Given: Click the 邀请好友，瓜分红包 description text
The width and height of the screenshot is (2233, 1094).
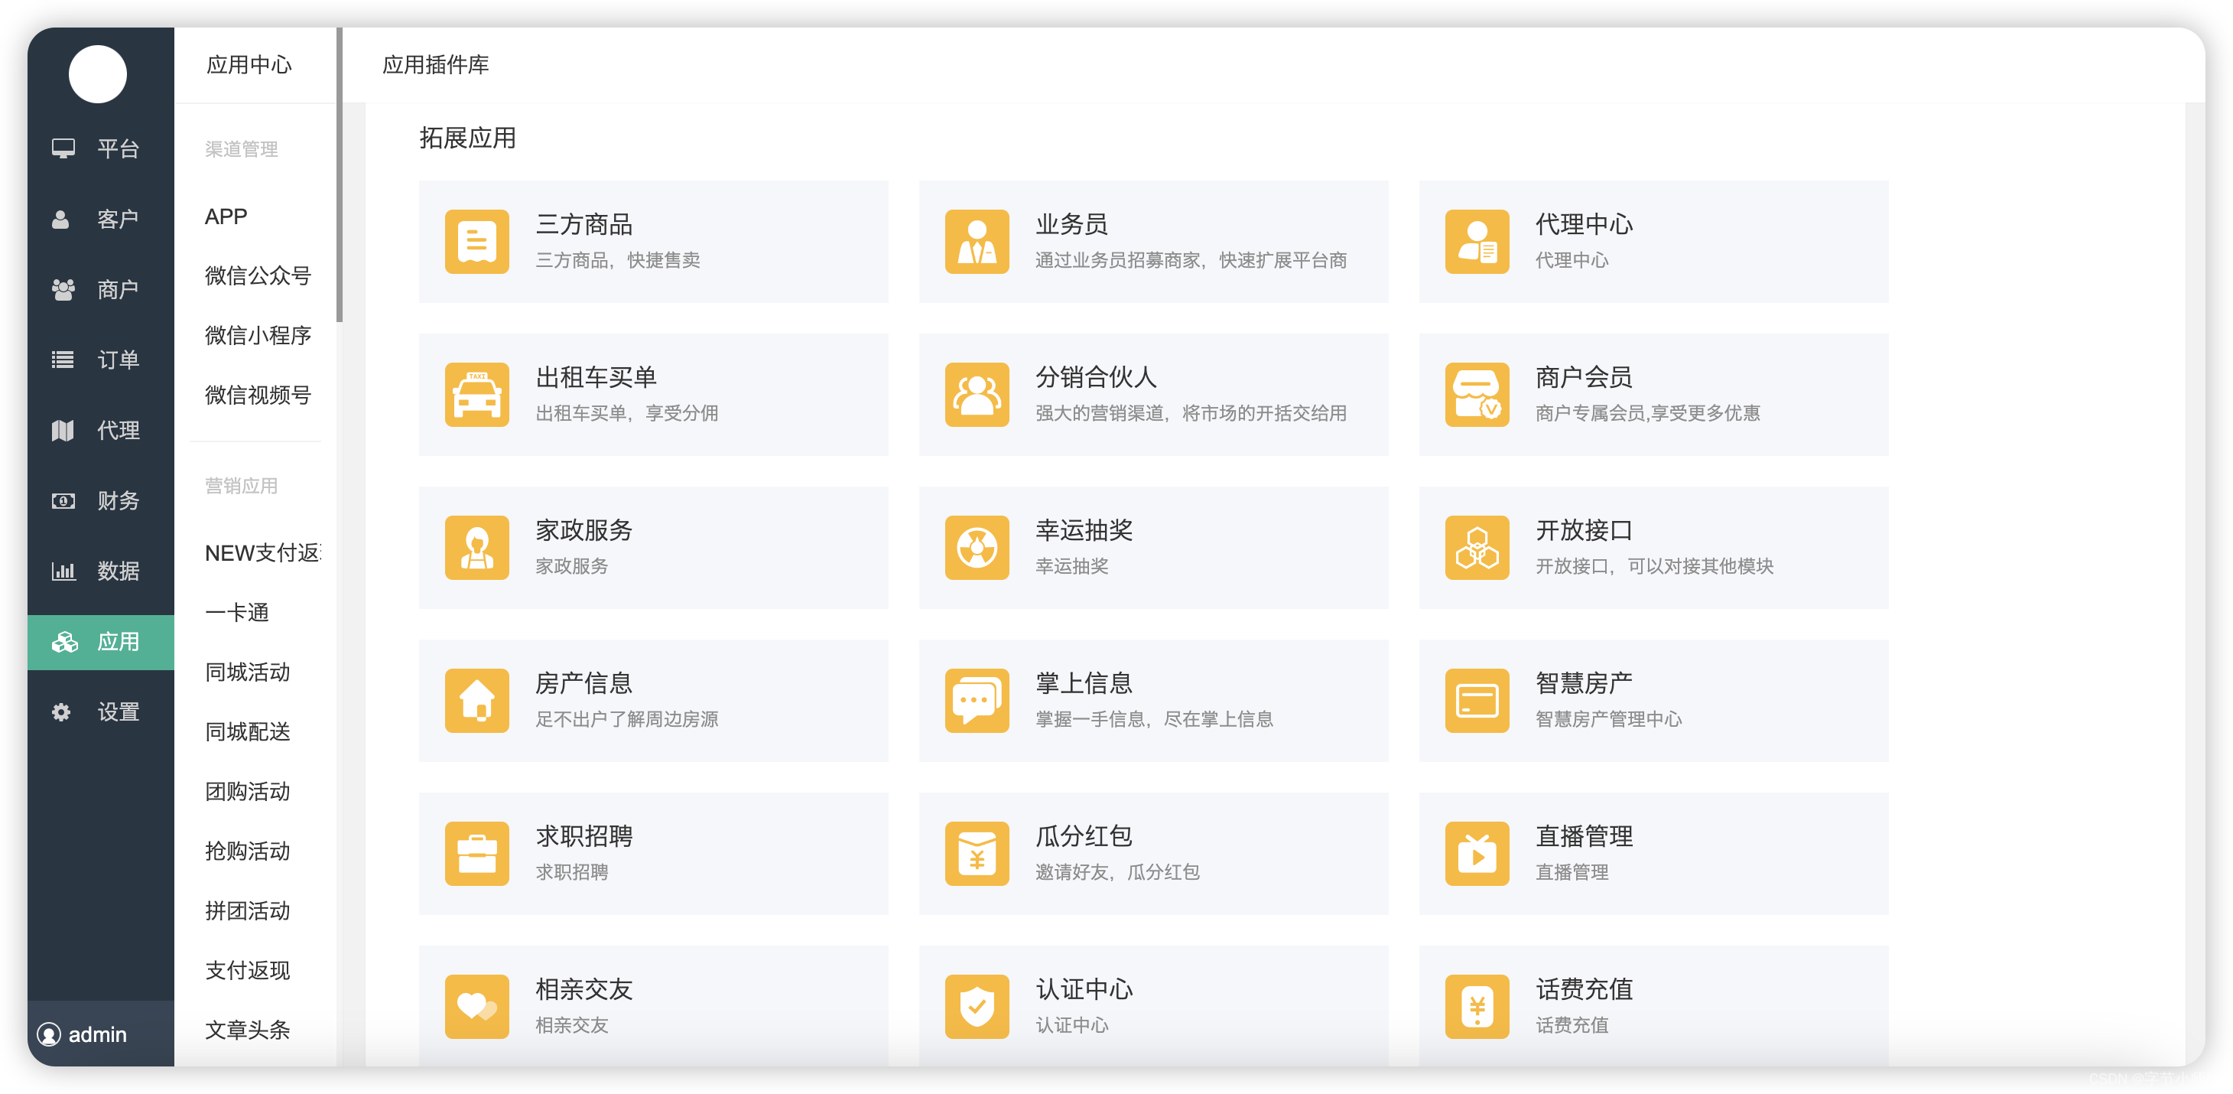Looking at the screenshot, I should click(1118, 872).
